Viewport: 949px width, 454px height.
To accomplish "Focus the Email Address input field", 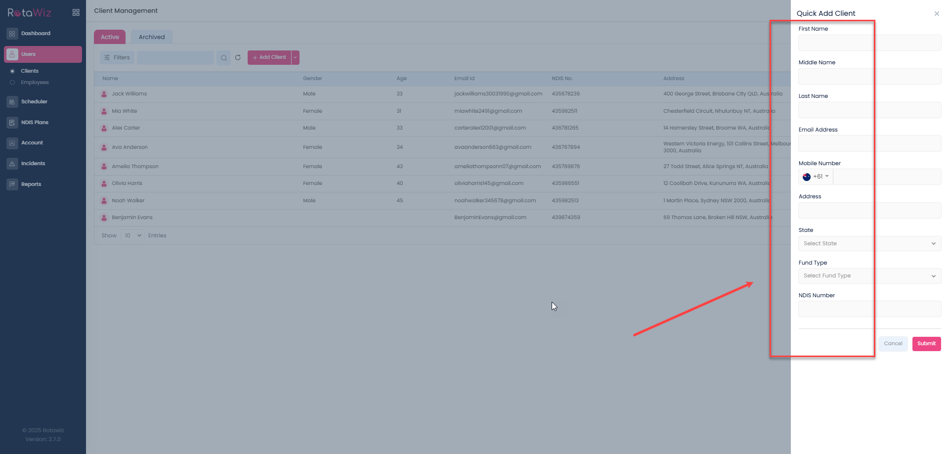I will pyautogui.click(x=869, y=144).
